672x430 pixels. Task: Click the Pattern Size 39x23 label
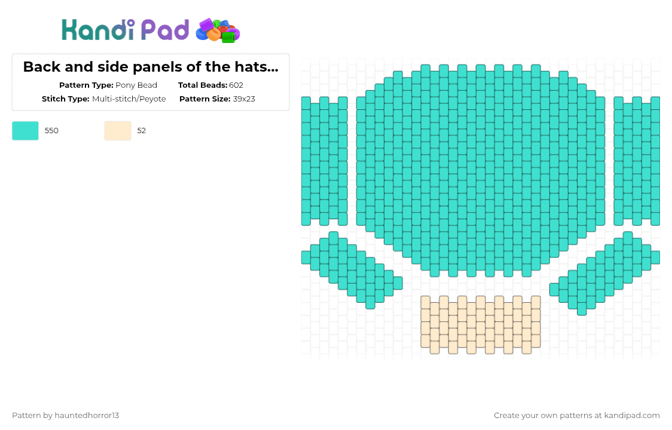point(217,99)
